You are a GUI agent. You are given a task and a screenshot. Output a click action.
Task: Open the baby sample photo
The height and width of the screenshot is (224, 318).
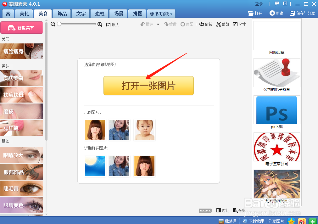pyautogui.click(x=144, y=130)
